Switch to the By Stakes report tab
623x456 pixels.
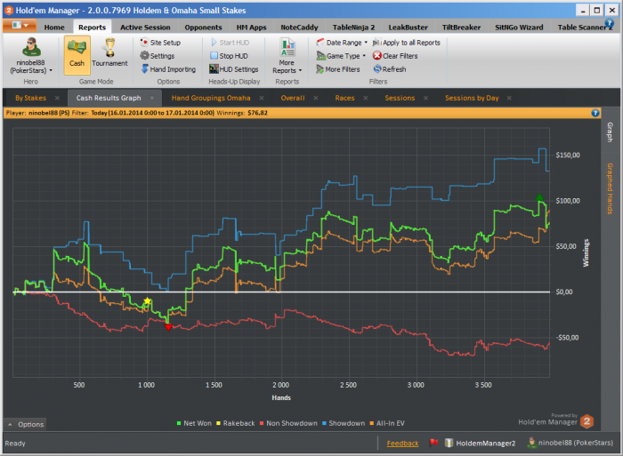point(30,98)
